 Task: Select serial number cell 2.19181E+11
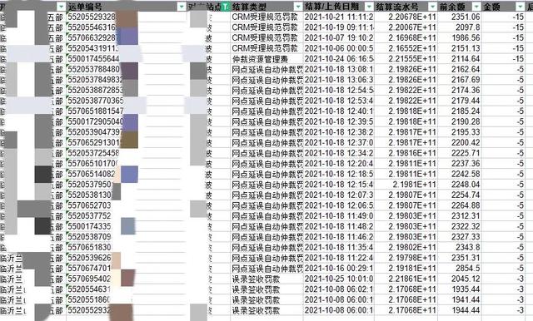point(406,269)
